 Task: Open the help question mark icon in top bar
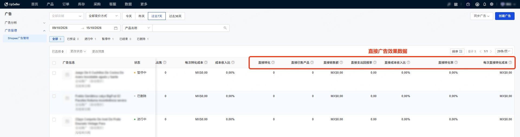click(x=468, y=4)
